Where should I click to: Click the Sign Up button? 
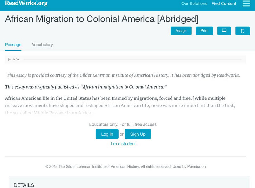[x=138, y=134]
